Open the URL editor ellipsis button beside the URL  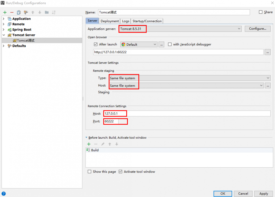(x=268, y=52)
